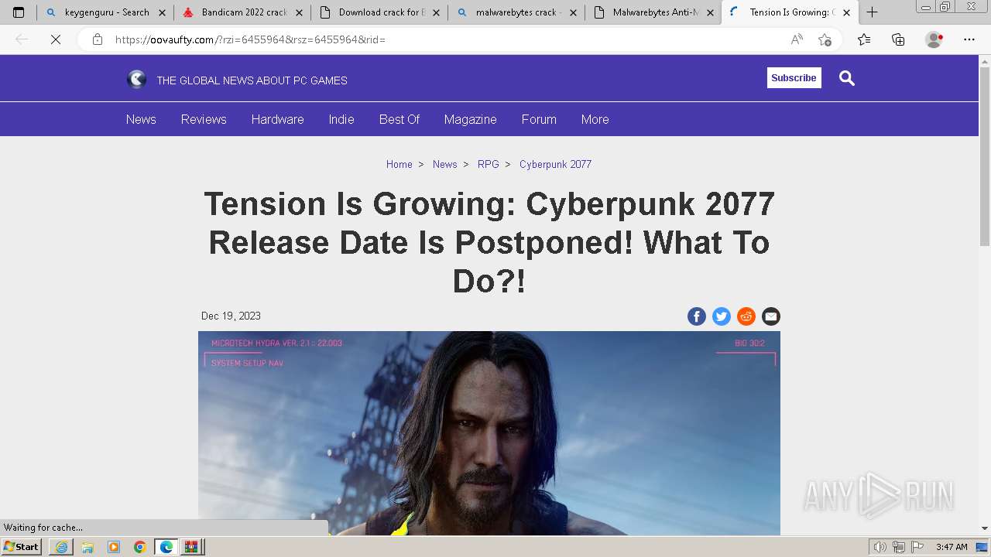Share article on Facebook
Viewport: 991px width, 557px height.
tap(697, 316)
